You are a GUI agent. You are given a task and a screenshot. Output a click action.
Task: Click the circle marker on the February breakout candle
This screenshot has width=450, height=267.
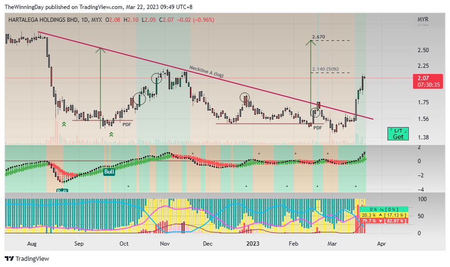click(315, 112)
